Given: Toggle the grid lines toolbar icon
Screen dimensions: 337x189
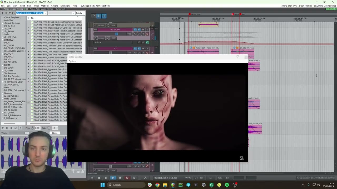Looking at the screenshot, I should 99,16.
